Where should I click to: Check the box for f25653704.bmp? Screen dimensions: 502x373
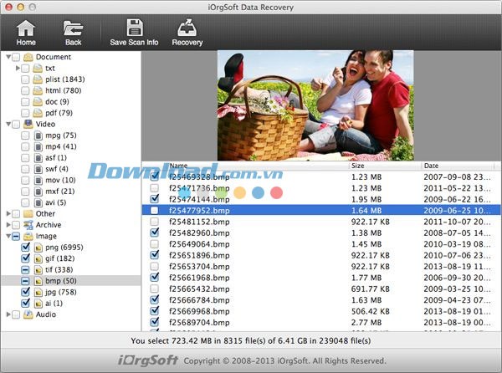point(154,267)
